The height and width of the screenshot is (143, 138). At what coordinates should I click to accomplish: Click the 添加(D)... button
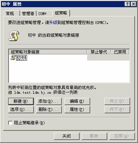pos(49,101)
